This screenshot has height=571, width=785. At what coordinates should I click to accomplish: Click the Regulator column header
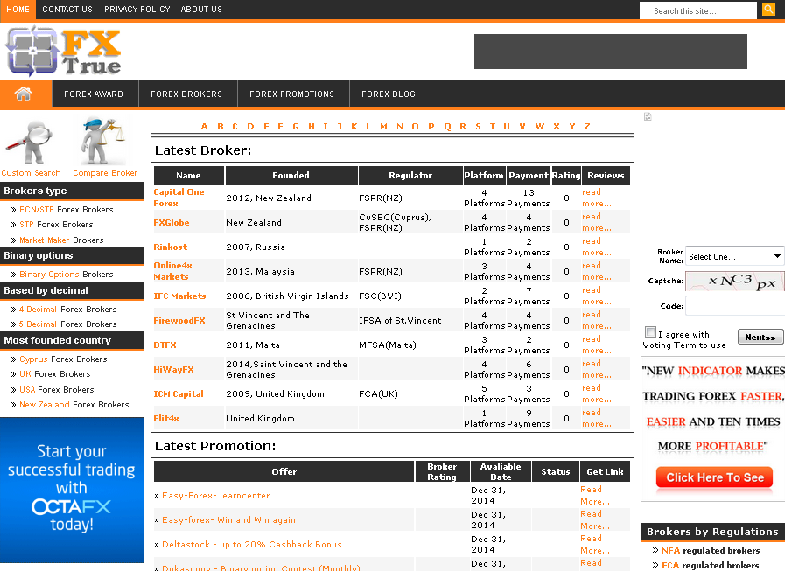(410, 175)
